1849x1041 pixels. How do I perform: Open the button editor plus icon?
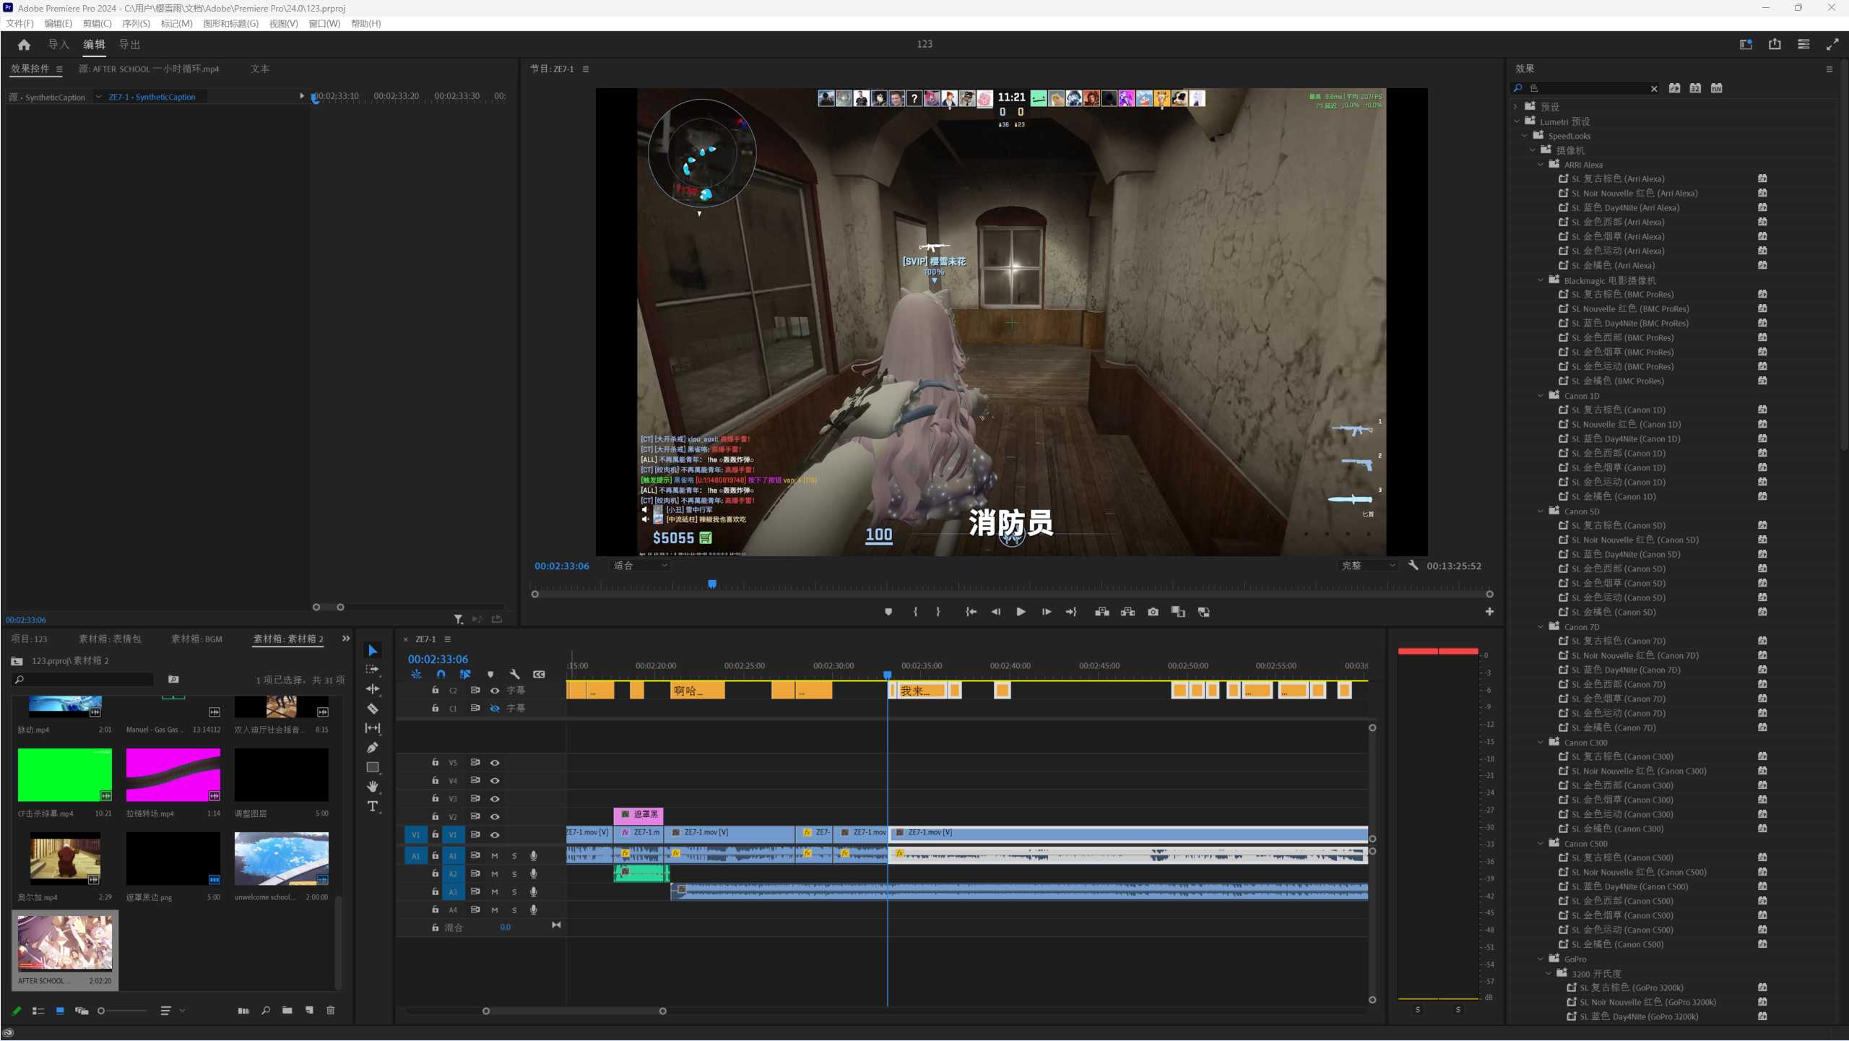tap(1489, 612)
